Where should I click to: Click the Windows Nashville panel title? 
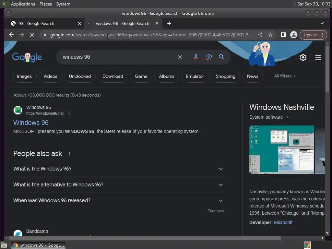[x=282, y=107]
